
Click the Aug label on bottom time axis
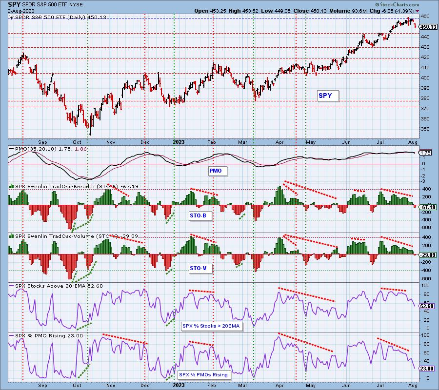[x=413, y=385]
